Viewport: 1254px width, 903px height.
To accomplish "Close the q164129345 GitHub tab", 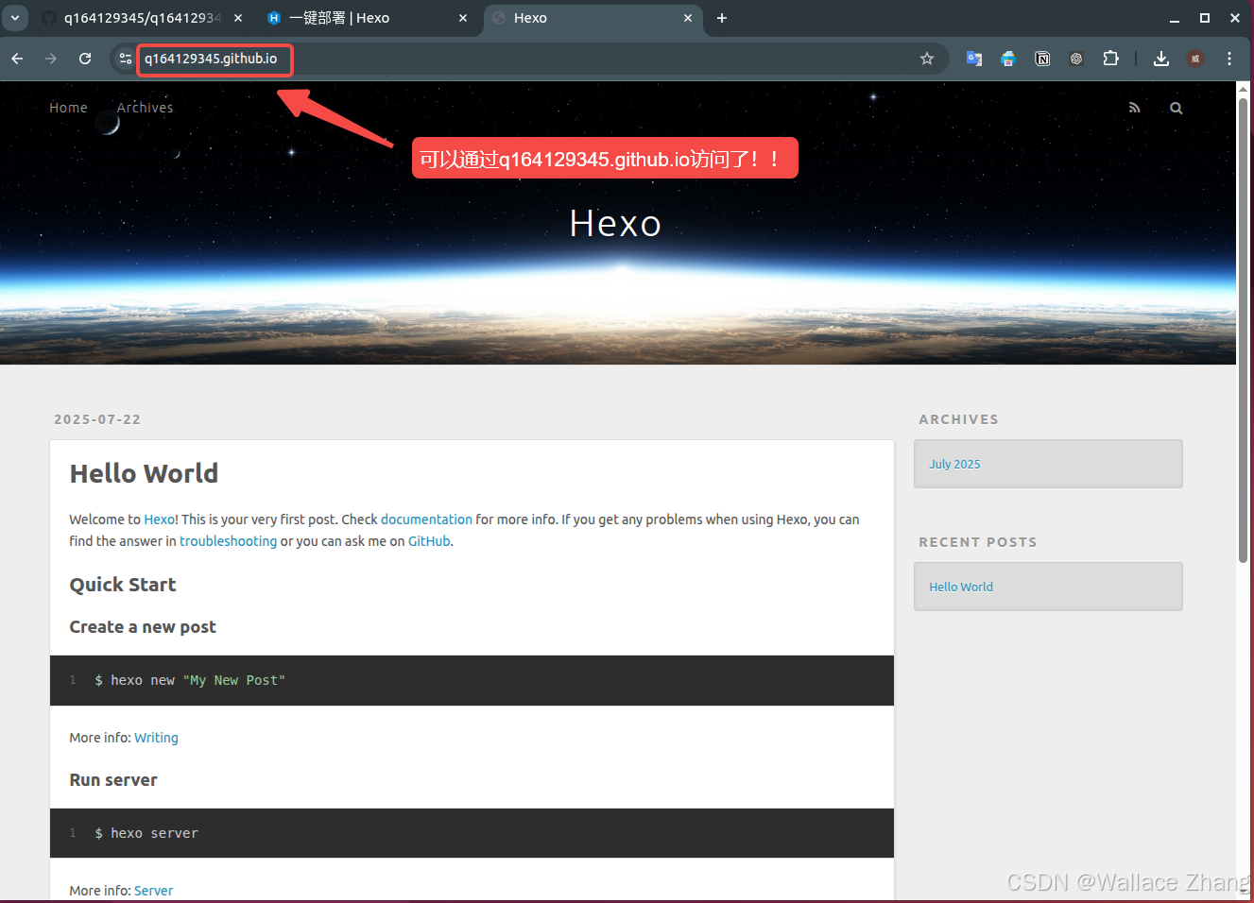I will point(238,18).
